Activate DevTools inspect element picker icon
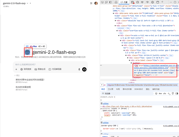 (102, 2)
